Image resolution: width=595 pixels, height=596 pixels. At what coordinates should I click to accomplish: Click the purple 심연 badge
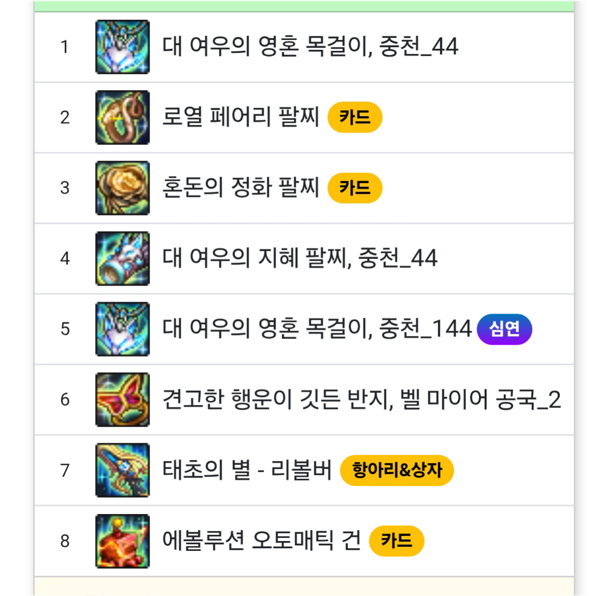coord(504,329)
